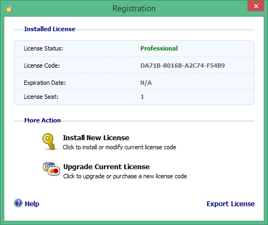Click the Installed License section header

tap(50, 29)
